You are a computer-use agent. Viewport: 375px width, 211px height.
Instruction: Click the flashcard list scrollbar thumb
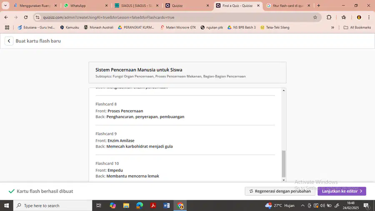[284, 163]
